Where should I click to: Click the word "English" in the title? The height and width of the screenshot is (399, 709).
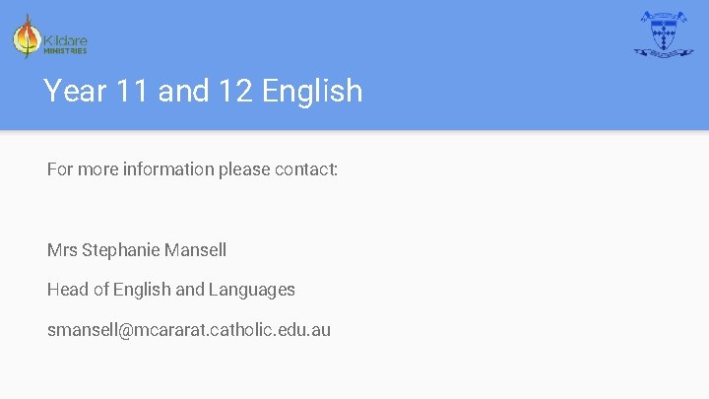[313, 91]
